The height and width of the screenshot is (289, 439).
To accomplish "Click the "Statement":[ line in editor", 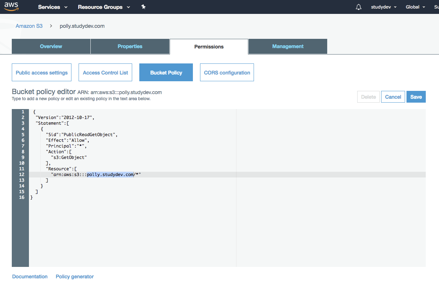I will 52,123.
